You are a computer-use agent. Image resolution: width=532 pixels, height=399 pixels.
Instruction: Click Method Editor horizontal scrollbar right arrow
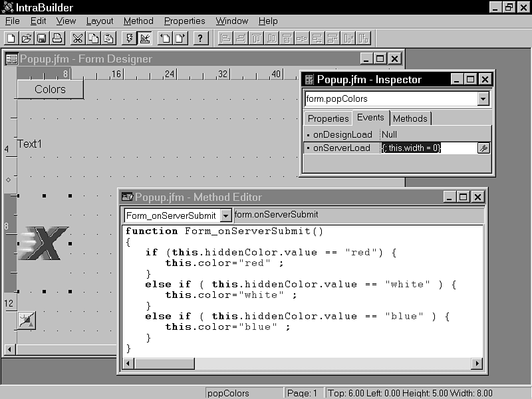tap(476, 363)
